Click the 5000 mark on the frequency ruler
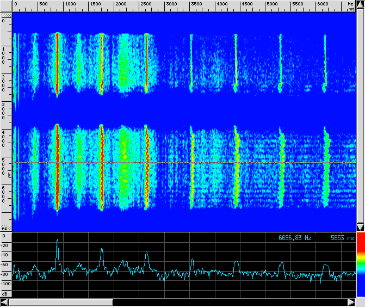Screen dimensions: 365x307 [273, 4]
